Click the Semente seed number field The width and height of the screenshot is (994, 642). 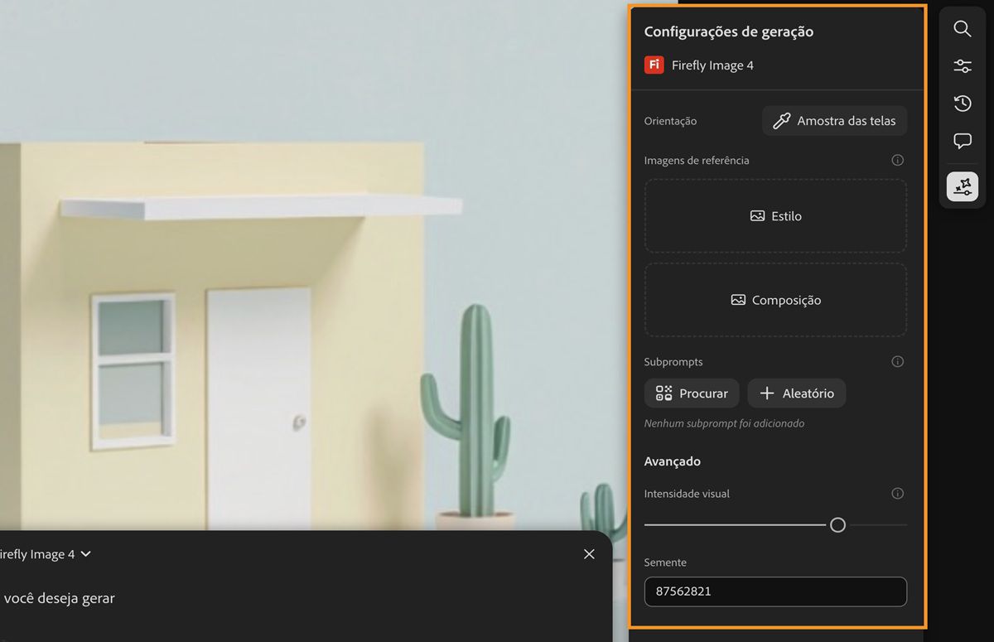pyautogui.click(x=775, y=591)
